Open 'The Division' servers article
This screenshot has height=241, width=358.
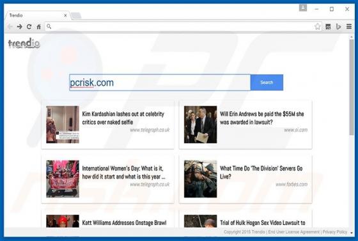pos(261,172)
